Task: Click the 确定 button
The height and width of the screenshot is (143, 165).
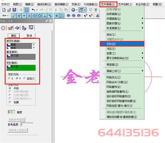Action: tap(14, 36)
